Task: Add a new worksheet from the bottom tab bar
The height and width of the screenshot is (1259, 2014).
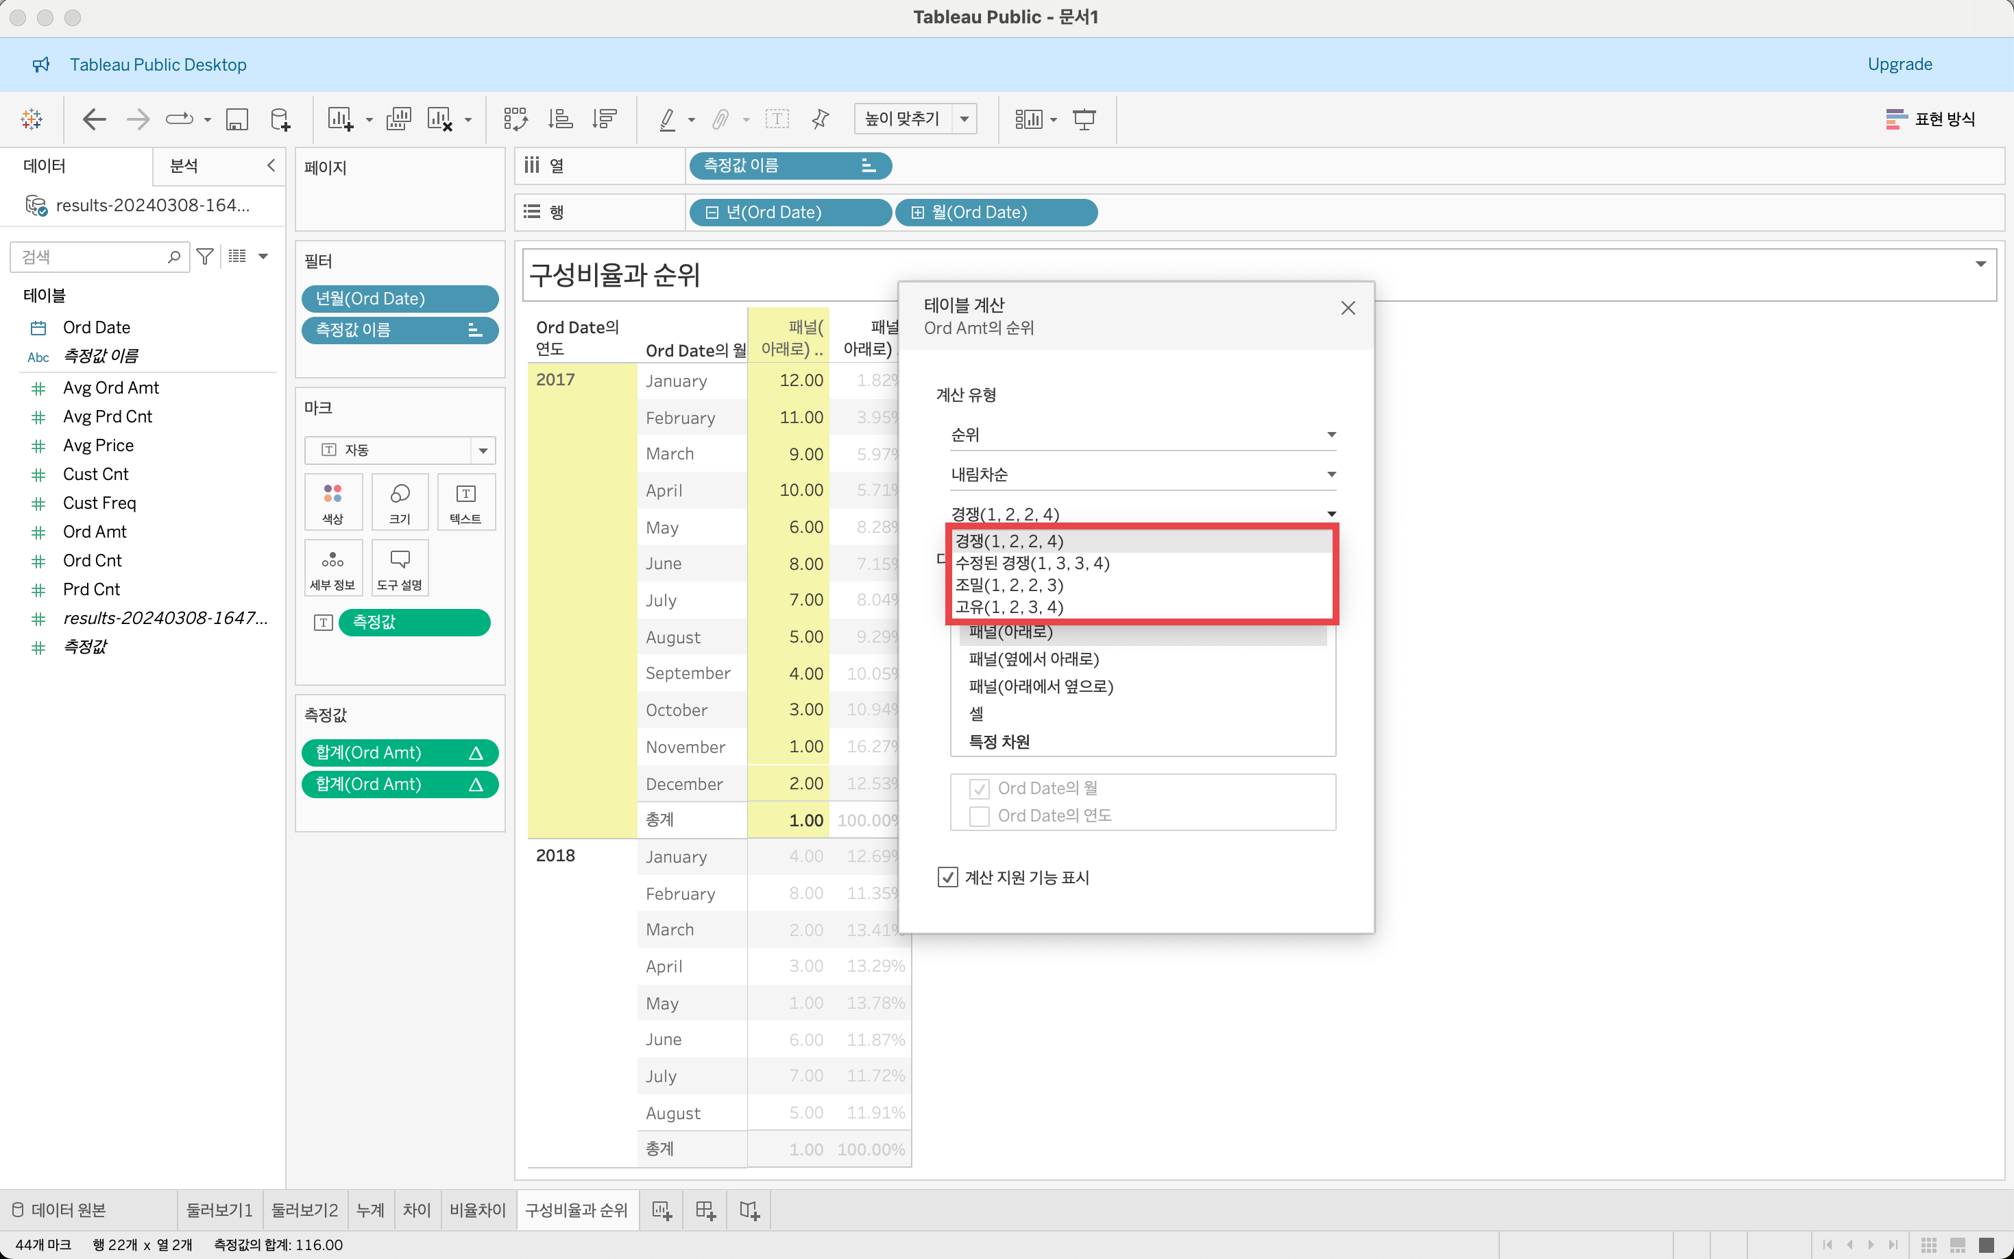Action: point(662,1210)
